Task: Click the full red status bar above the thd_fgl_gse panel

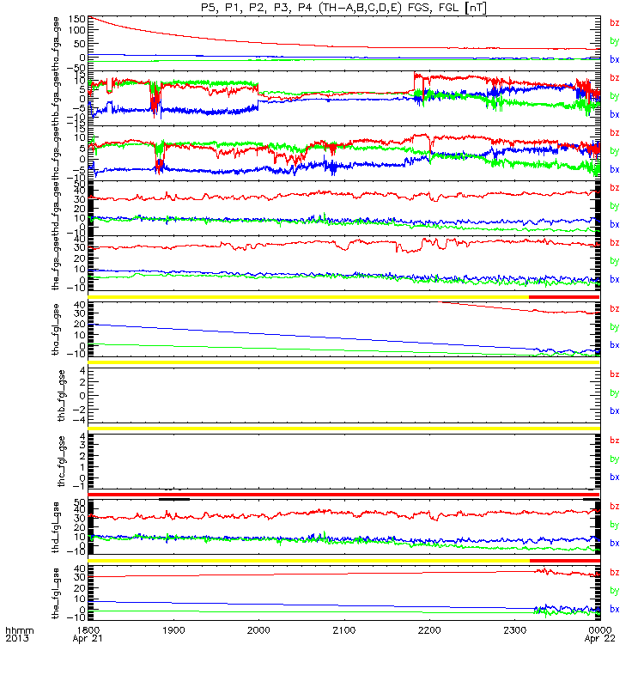Action: [x=344, y=495]
